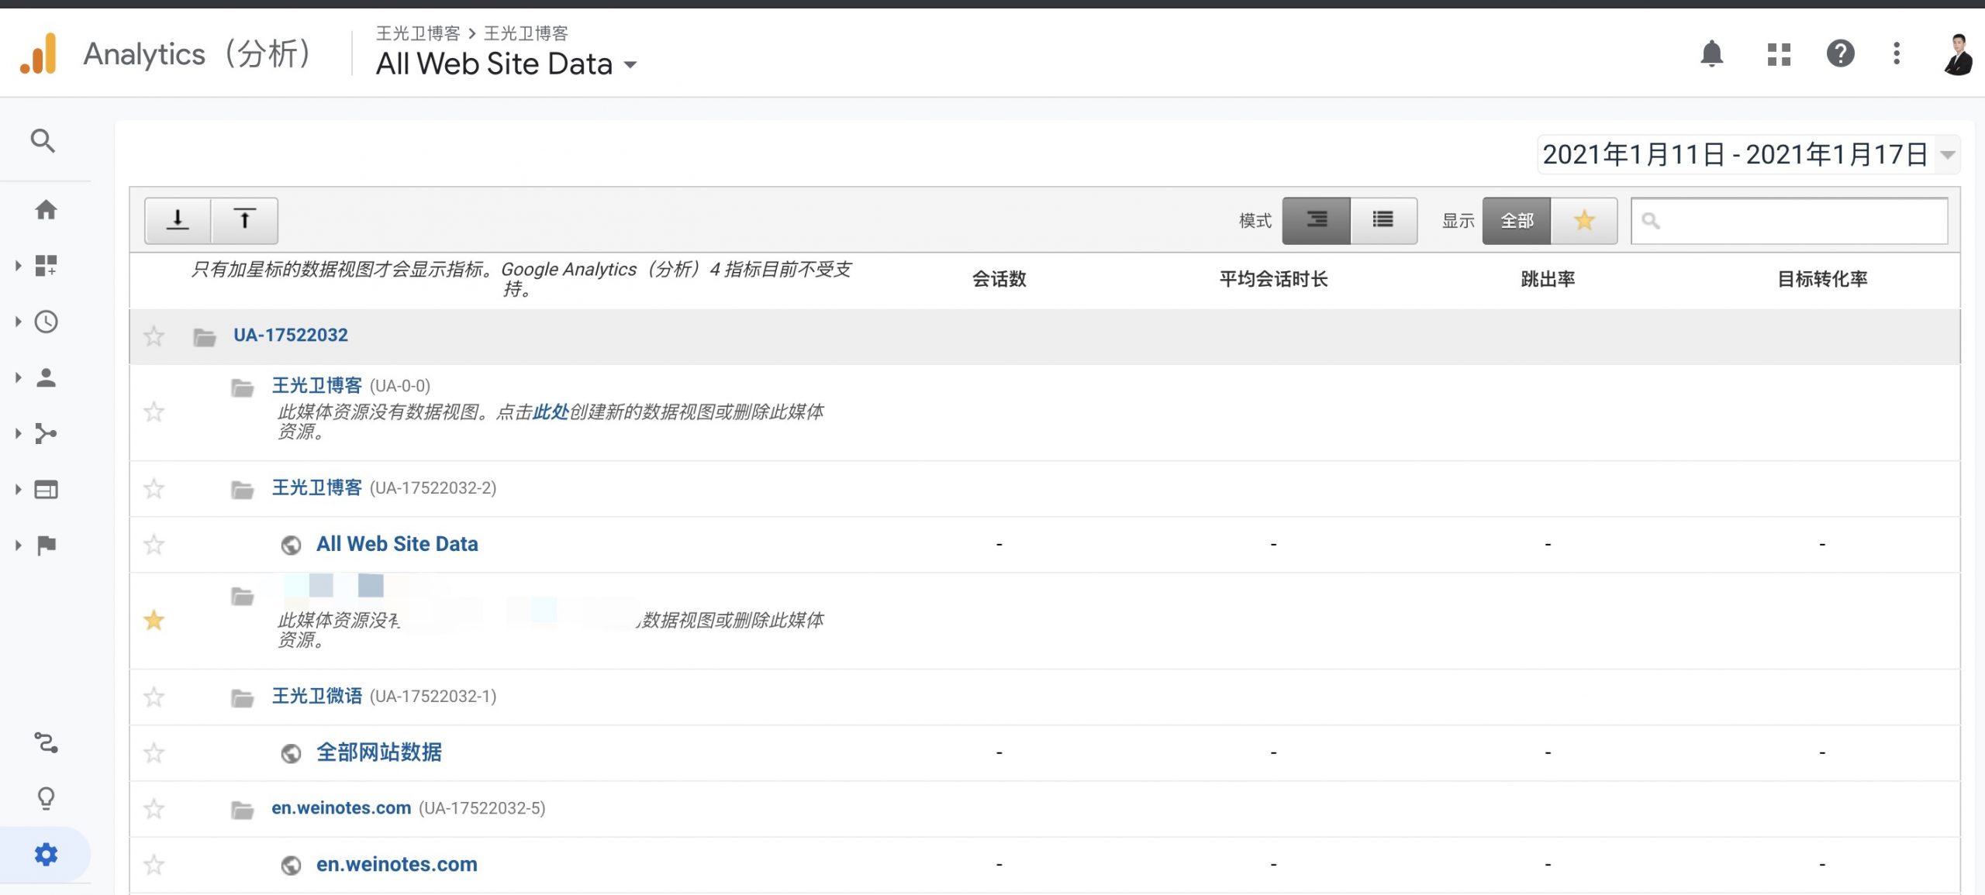
Task: Open the en.weinotes.com view link
Action: [x=397, y=864]
